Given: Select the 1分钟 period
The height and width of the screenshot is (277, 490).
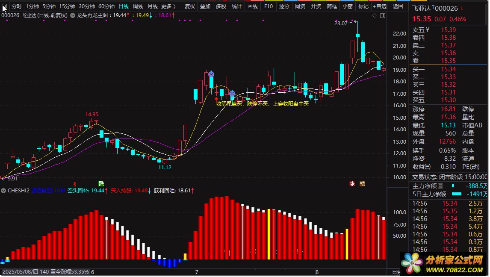Looking at the screenshot, I should coord(32,6).
